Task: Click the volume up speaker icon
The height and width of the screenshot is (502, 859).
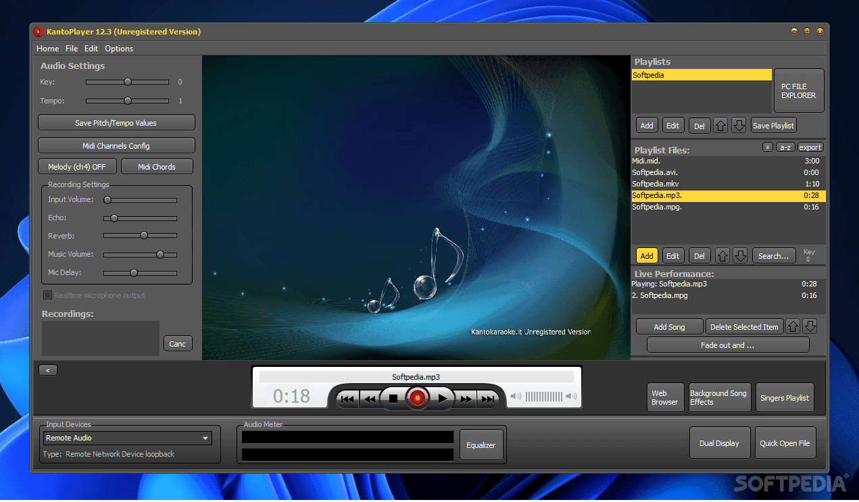Action: [571, 397]
